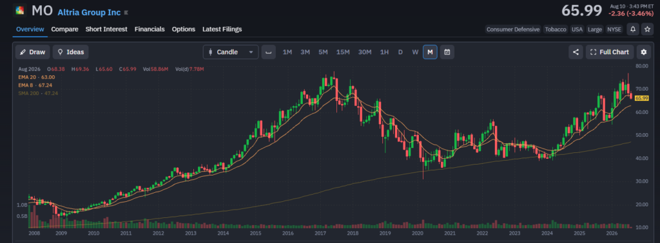Image resolution: width=660 pixels, height=243 pixels.
Task: Add MO to favorites with star icon
Action: [647, 29]
